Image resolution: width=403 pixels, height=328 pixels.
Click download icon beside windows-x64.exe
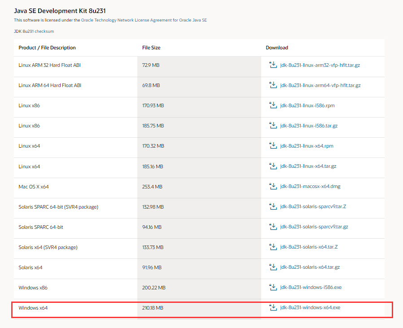click(x=272, y=307)
